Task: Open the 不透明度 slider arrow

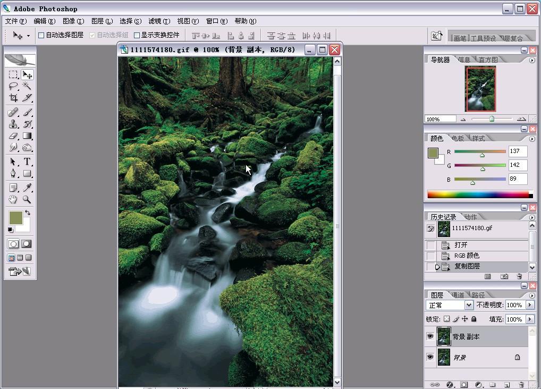Action: pos(530,305)
